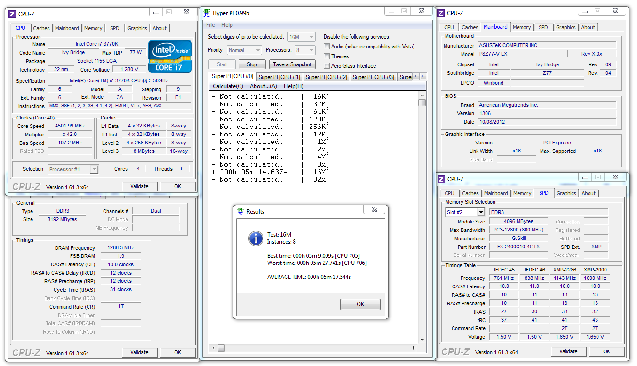637x366 pixels.
Task: Open the Processor #1 selection dropdown
Action: (x=73, y=169)
